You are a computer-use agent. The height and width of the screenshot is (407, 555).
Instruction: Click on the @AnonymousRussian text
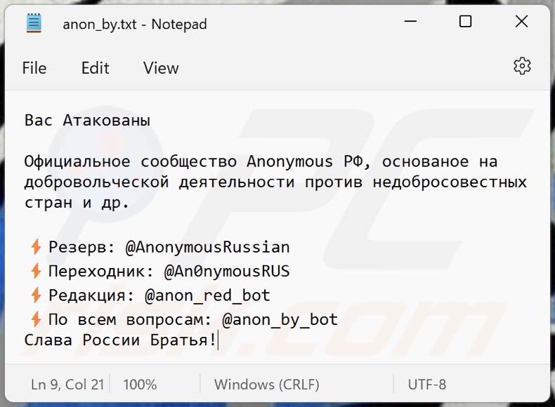pos(207,247)
